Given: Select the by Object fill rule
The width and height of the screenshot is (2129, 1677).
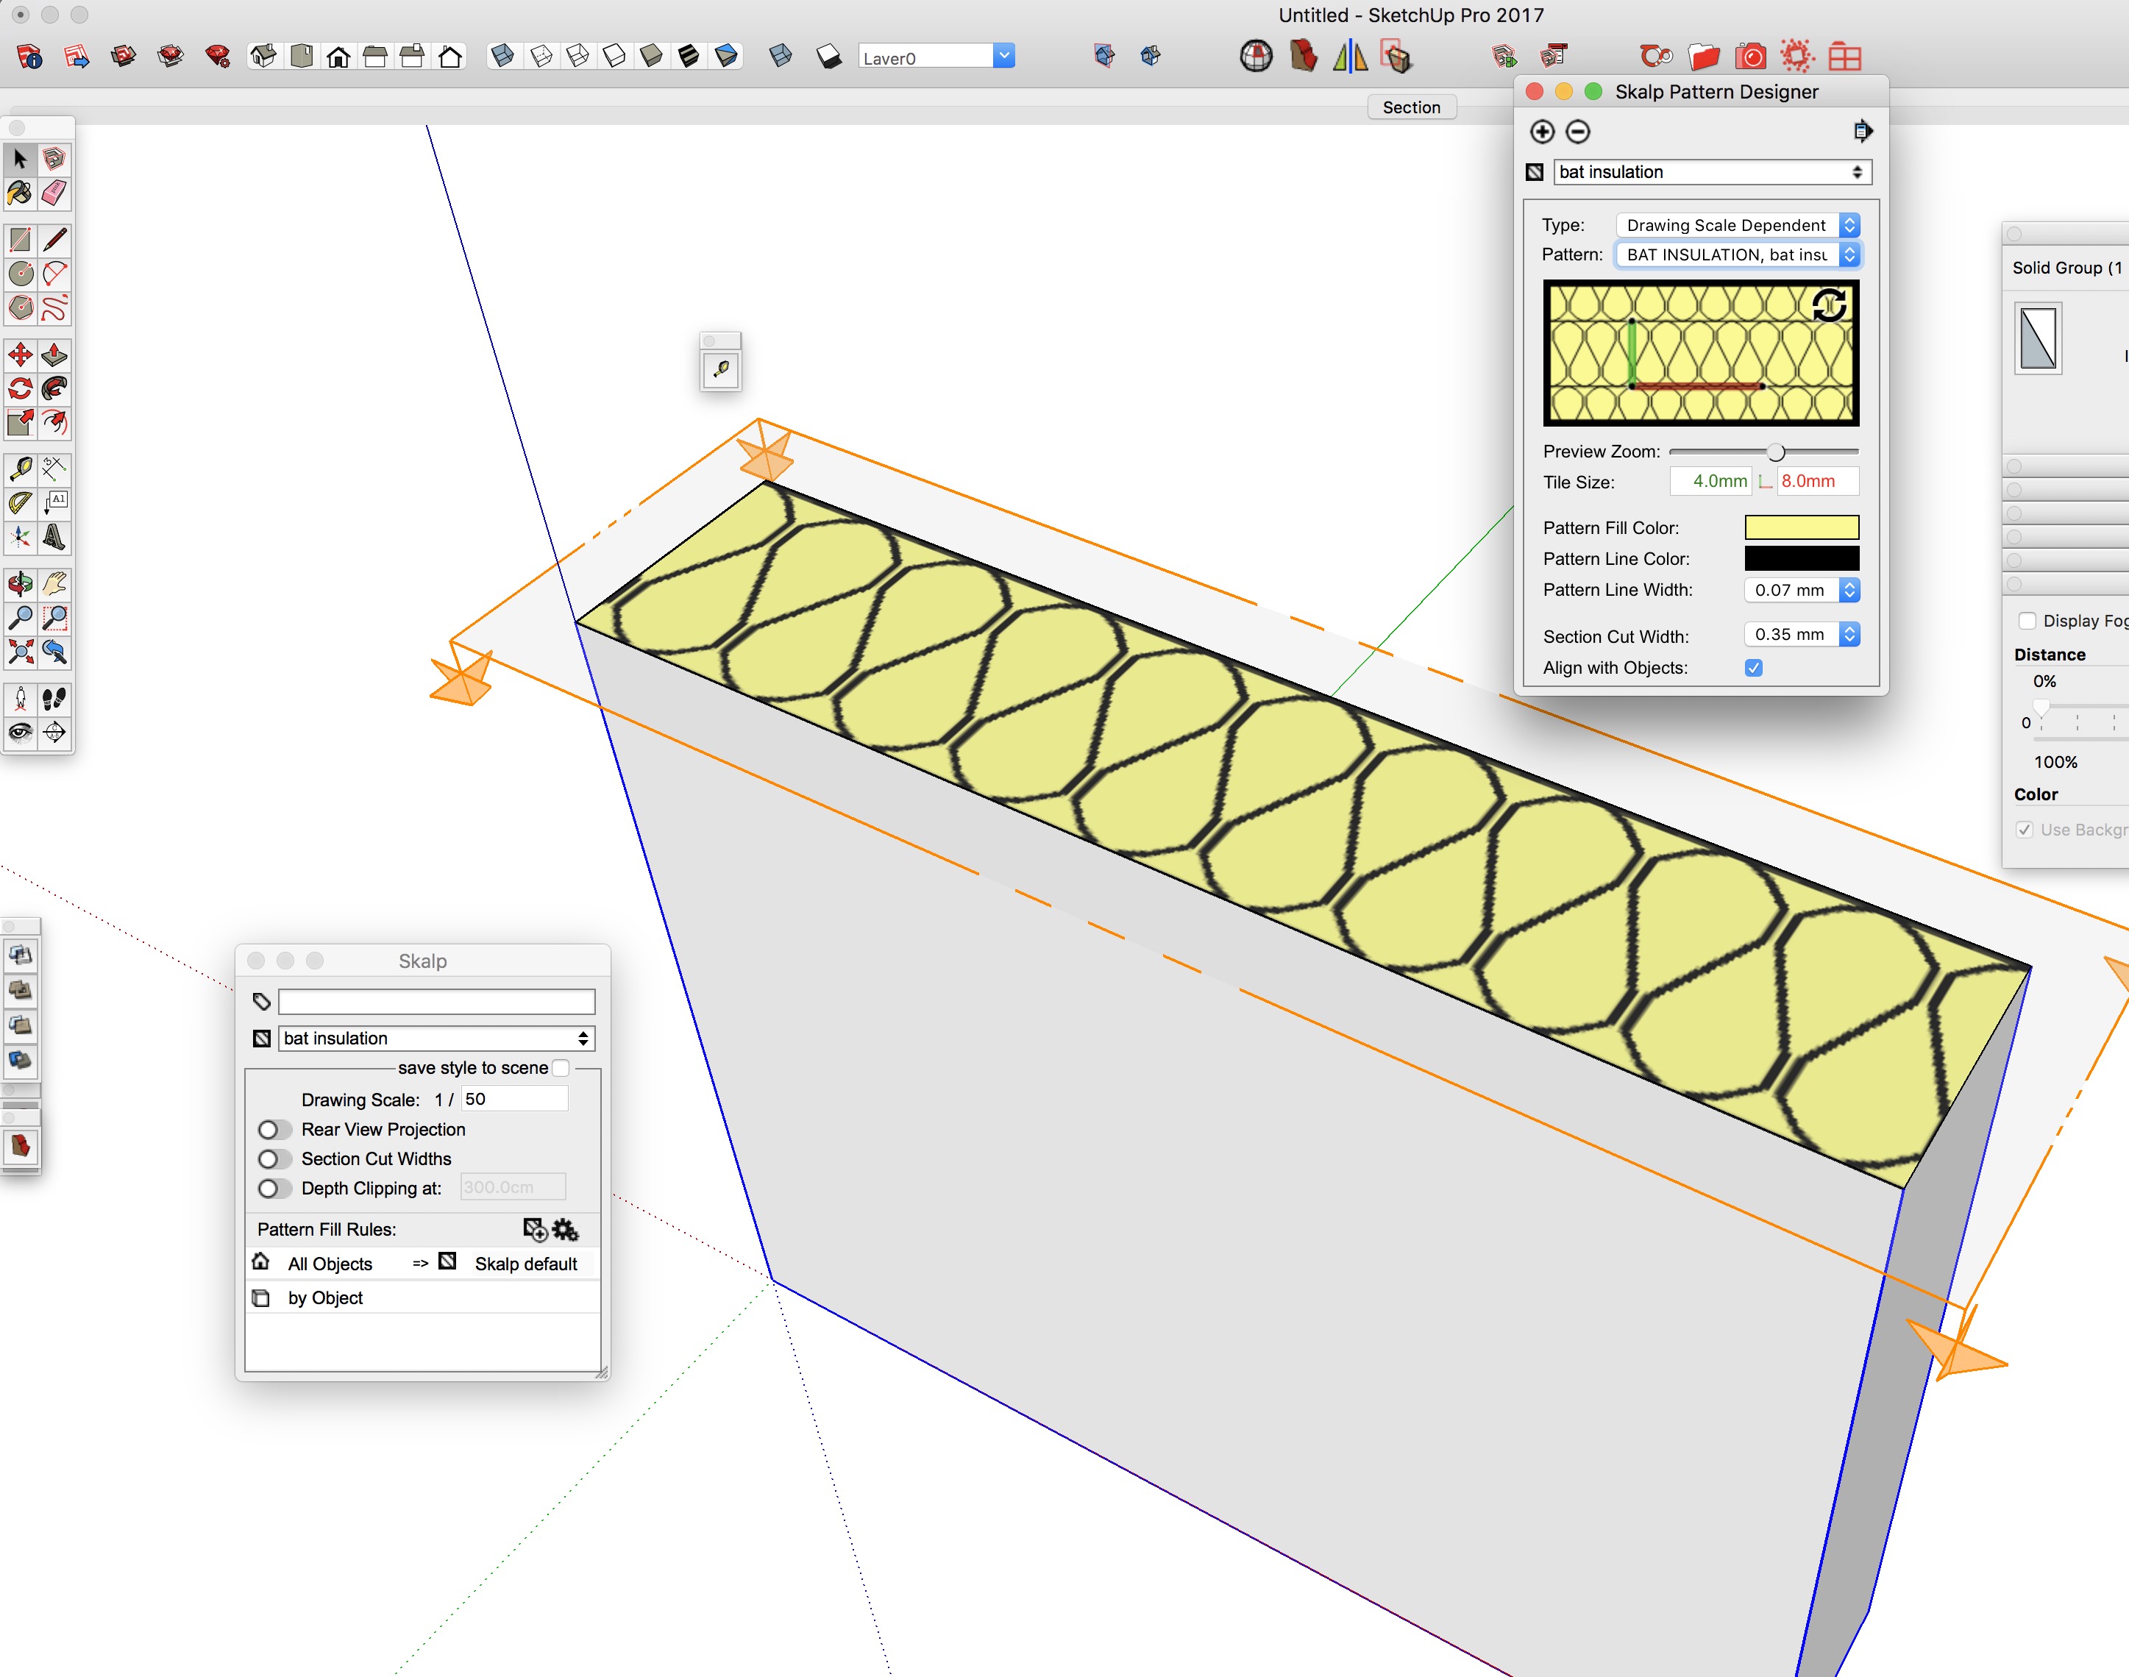Looking at the screenshot, I should pyautogui.click(x=325, y=1298).
